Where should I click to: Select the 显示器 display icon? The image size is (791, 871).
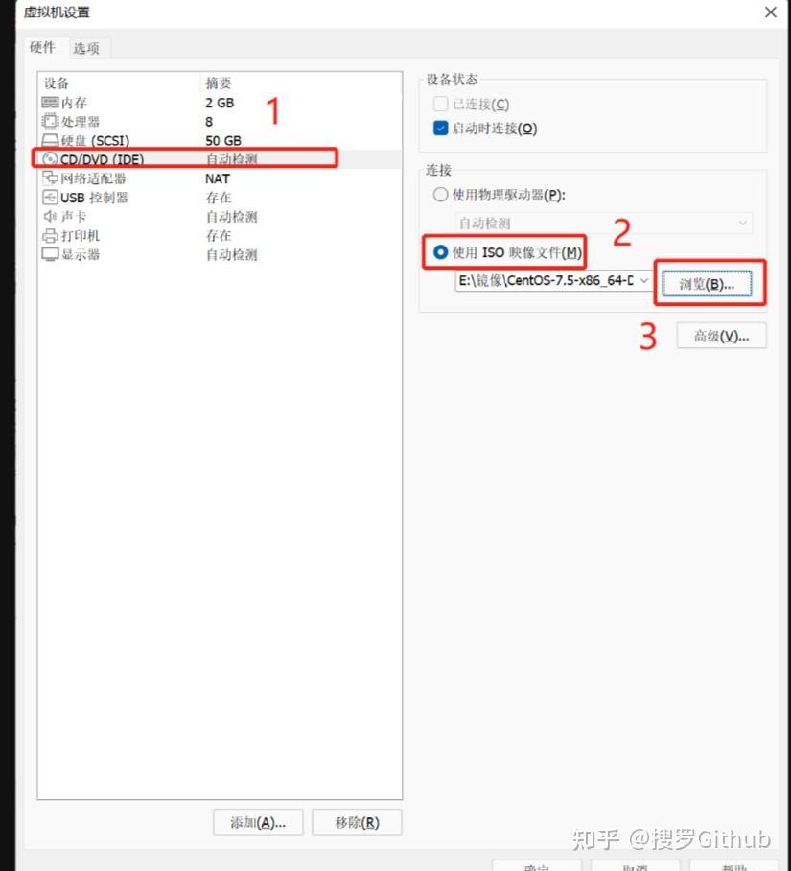[50, 254]
